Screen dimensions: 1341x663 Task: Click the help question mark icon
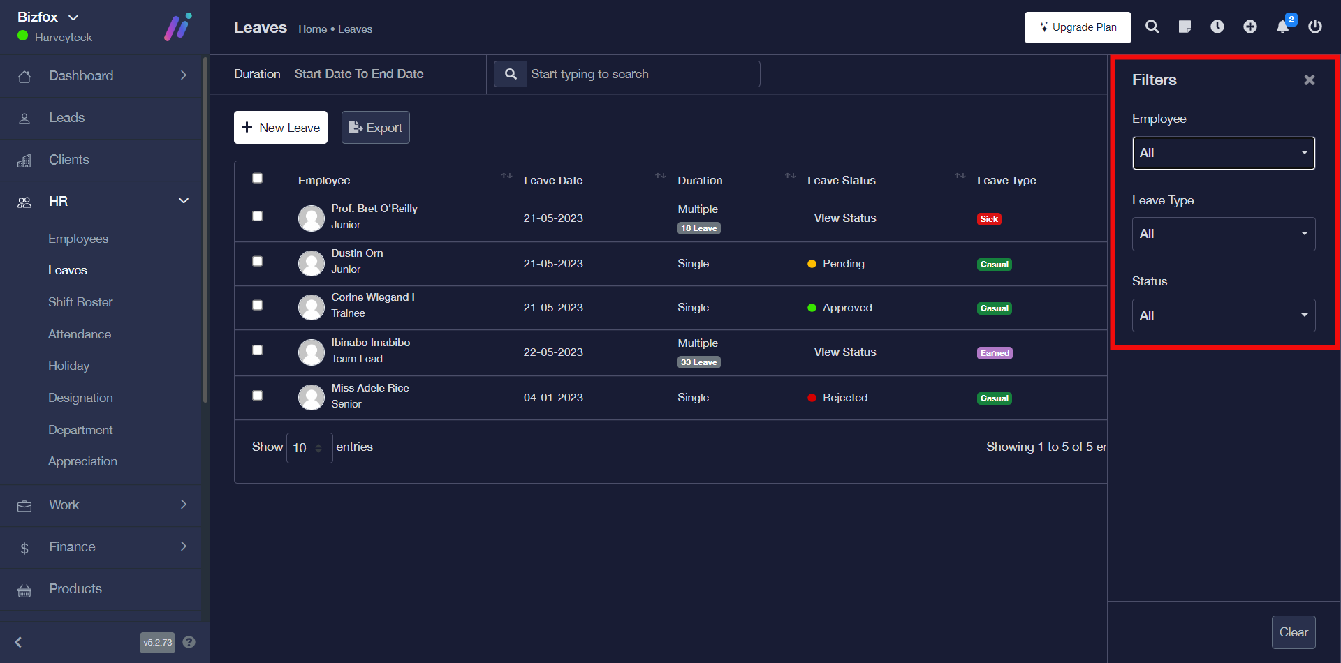189,642
